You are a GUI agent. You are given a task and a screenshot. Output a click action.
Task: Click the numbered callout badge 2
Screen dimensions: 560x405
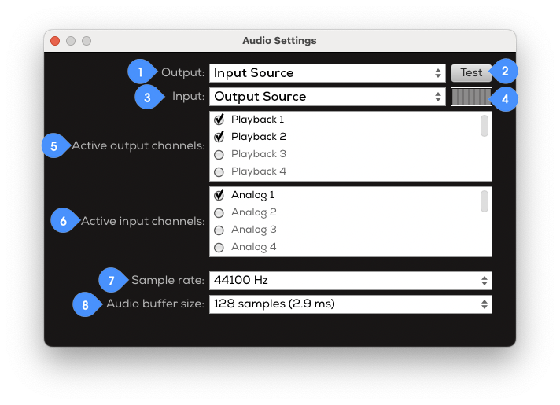click(x=505, y=72)
